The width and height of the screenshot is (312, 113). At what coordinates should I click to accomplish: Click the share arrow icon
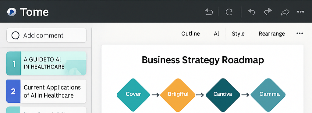pyautogui.click(x=285, y=12)
